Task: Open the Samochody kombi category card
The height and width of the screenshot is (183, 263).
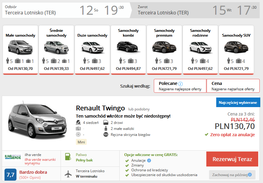Action: click(128, 50)
